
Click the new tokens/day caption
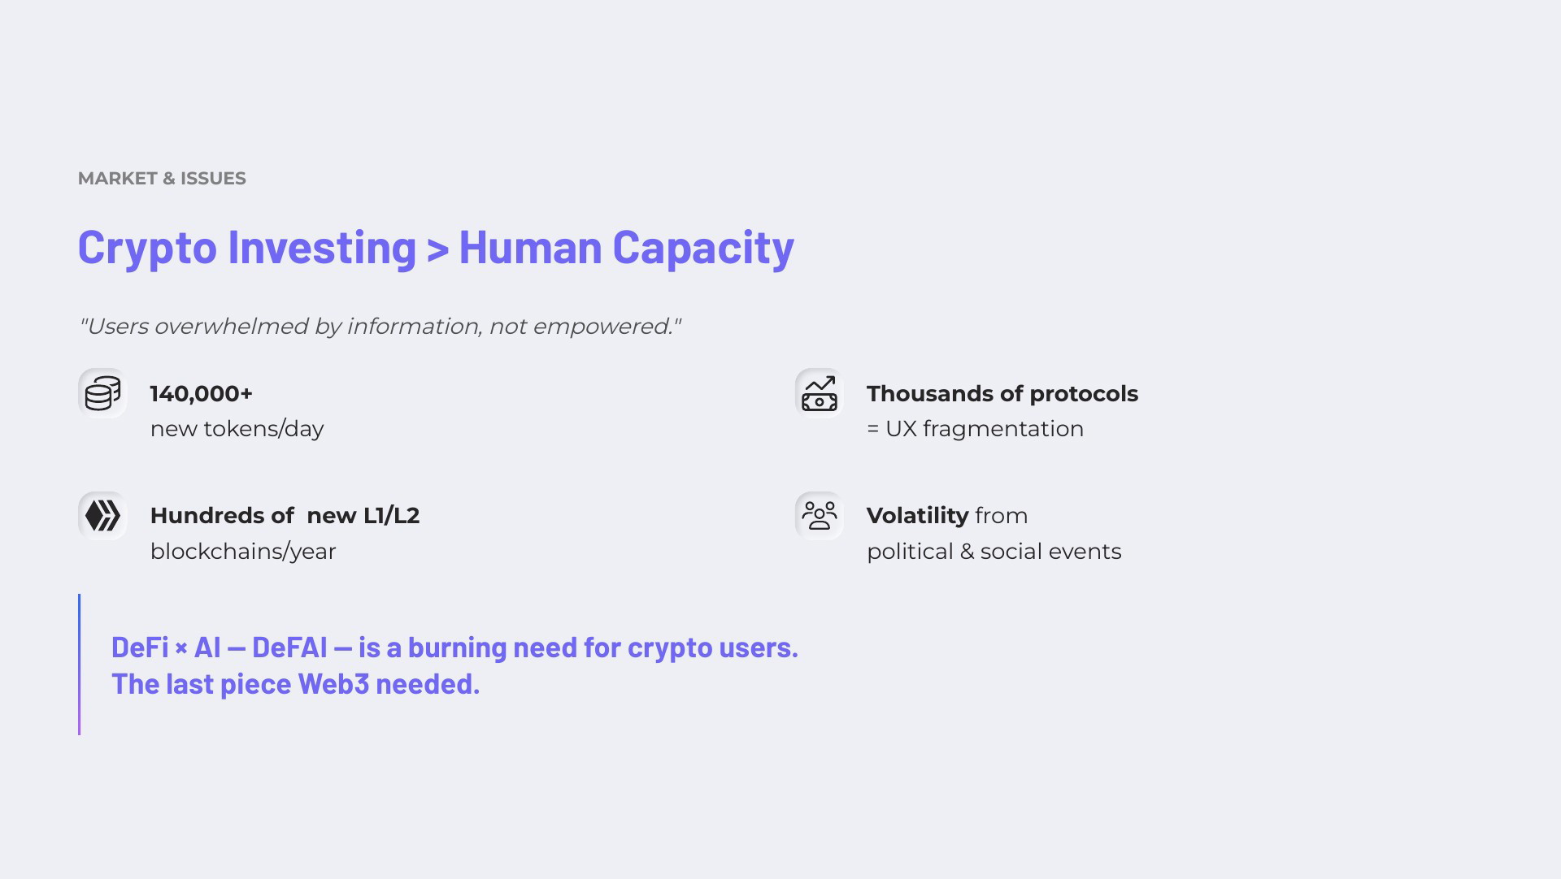pyautogui.click(x=237, y=429)
